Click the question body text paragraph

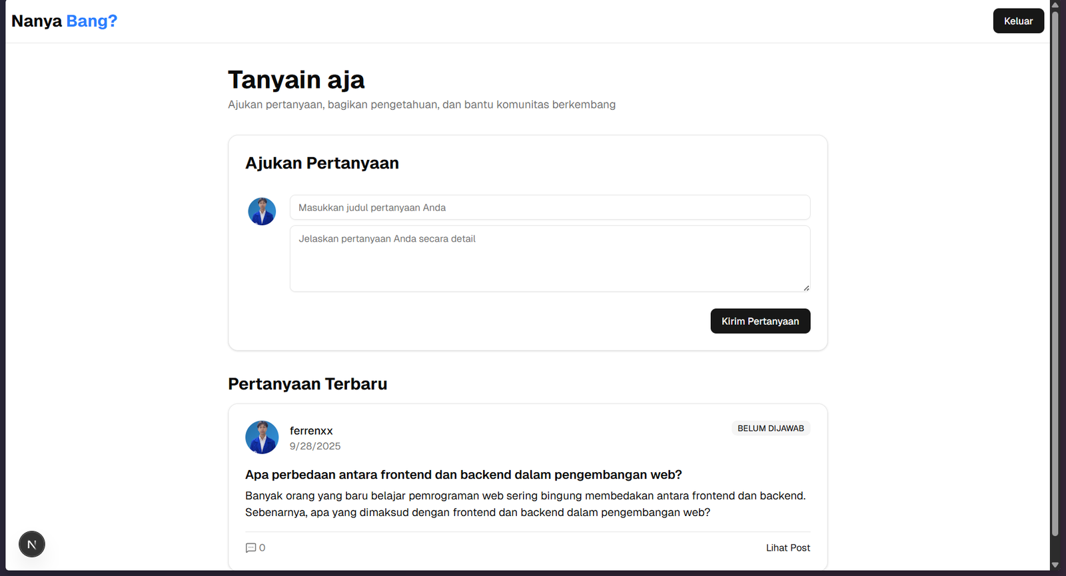point(526,504)
